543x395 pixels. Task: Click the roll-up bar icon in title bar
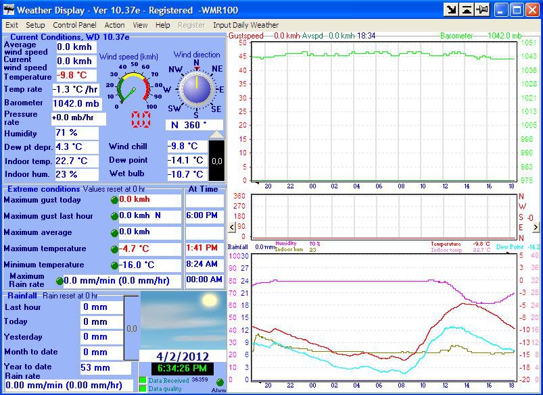tap(466, 9)
